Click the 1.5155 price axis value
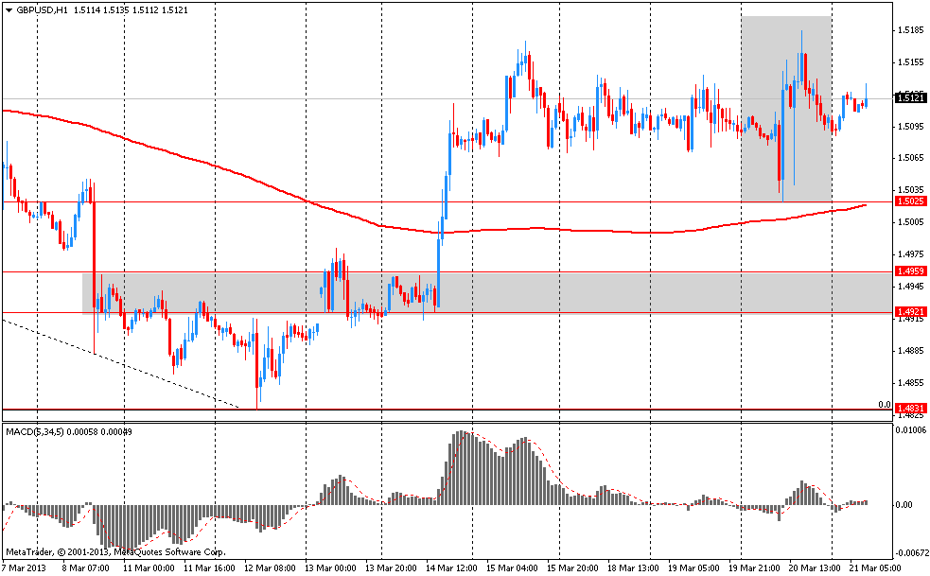The width and height of the screenshot is (930, 576). pyautogui.click(x=911, y=61)
